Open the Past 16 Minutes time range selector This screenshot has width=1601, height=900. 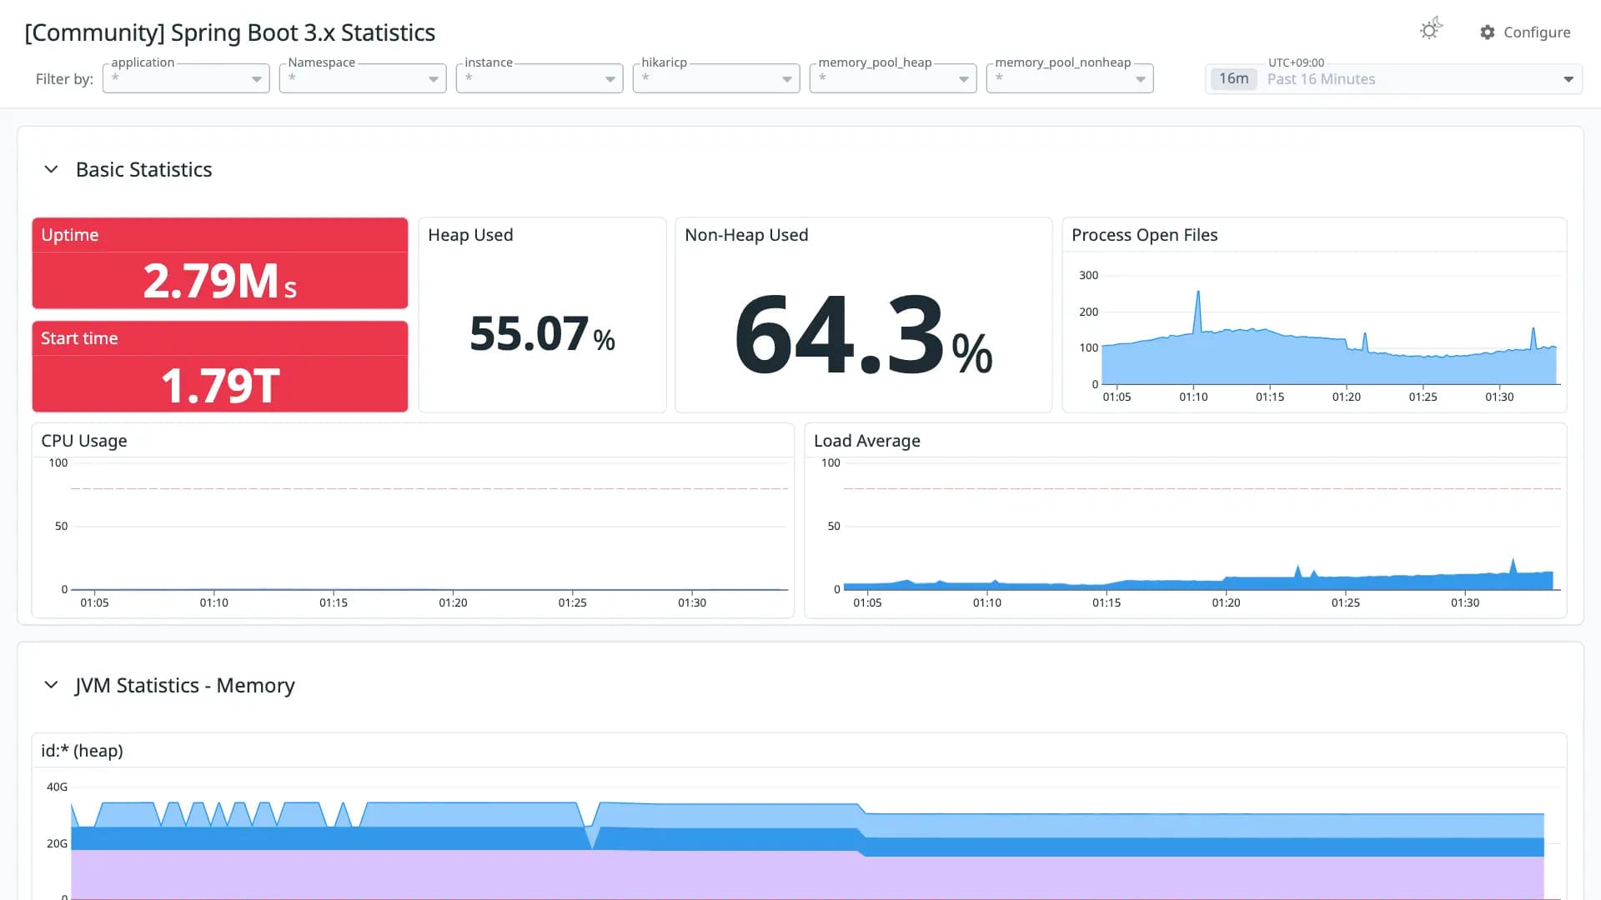1393,79
